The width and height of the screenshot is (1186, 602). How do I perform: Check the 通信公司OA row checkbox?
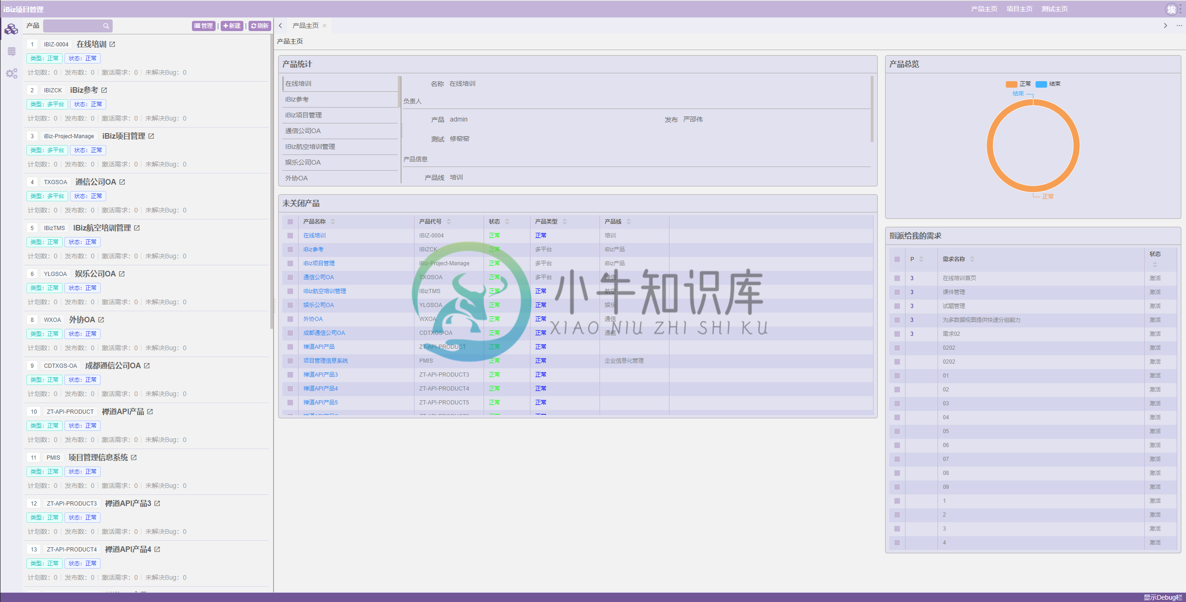click(290, 277)
